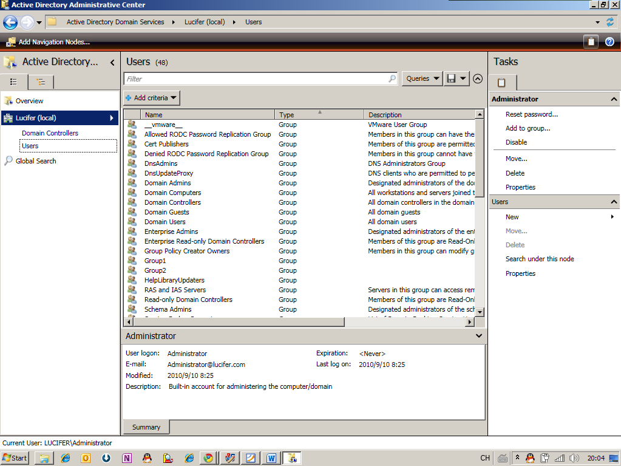Sort the list by the Description column

[x=420, y=115]
